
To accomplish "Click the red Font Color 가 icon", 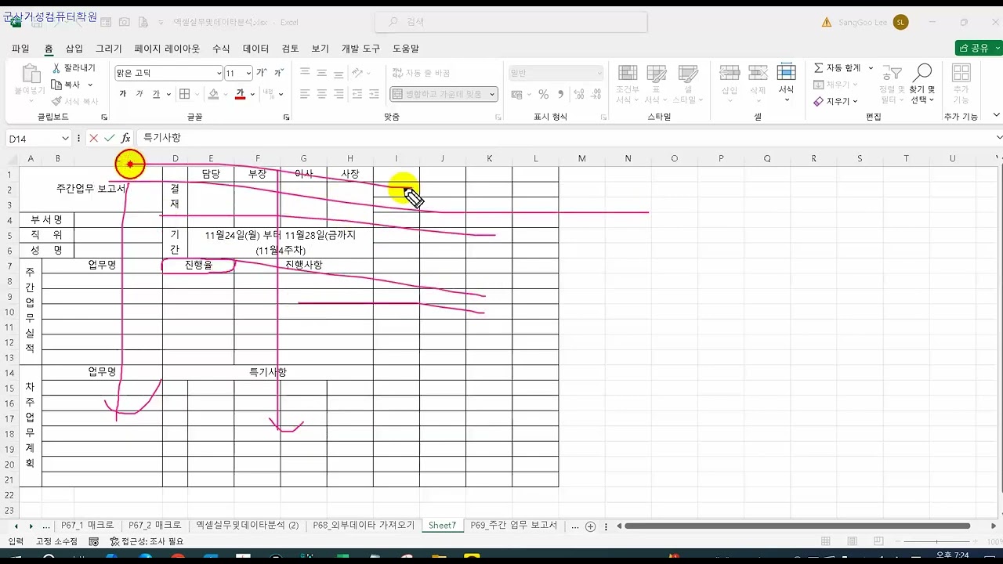I will (241, 94).
